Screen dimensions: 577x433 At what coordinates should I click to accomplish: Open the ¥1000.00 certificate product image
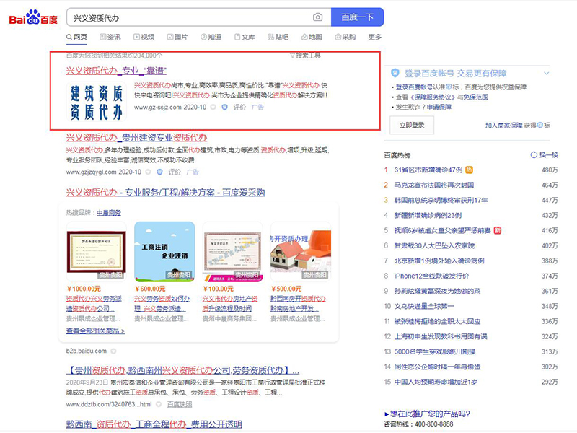pyautogui.click(x=97, y=252)
